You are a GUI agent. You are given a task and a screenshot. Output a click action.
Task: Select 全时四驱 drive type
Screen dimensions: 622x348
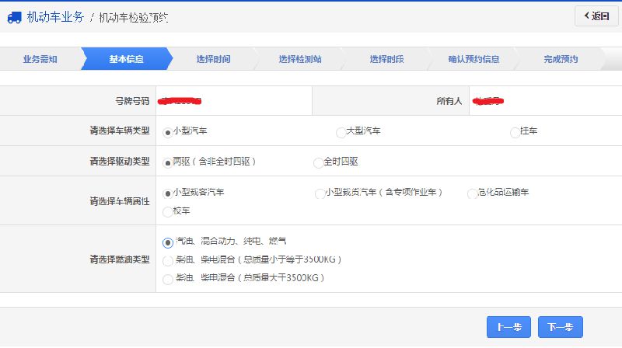click(x=318, y=163)
